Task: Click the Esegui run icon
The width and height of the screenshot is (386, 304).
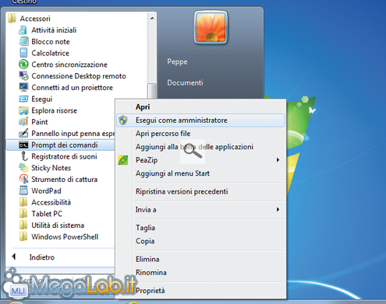Action: pyautogui.click(x=23, y=99)
